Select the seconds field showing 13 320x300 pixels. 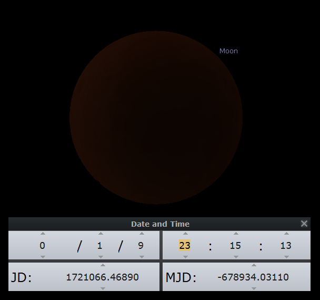[x=286, y=245]
